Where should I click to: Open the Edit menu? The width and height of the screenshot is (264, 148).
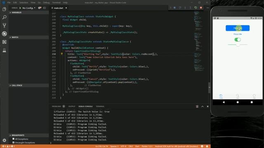pyautogui.click(x=15, y=2)
